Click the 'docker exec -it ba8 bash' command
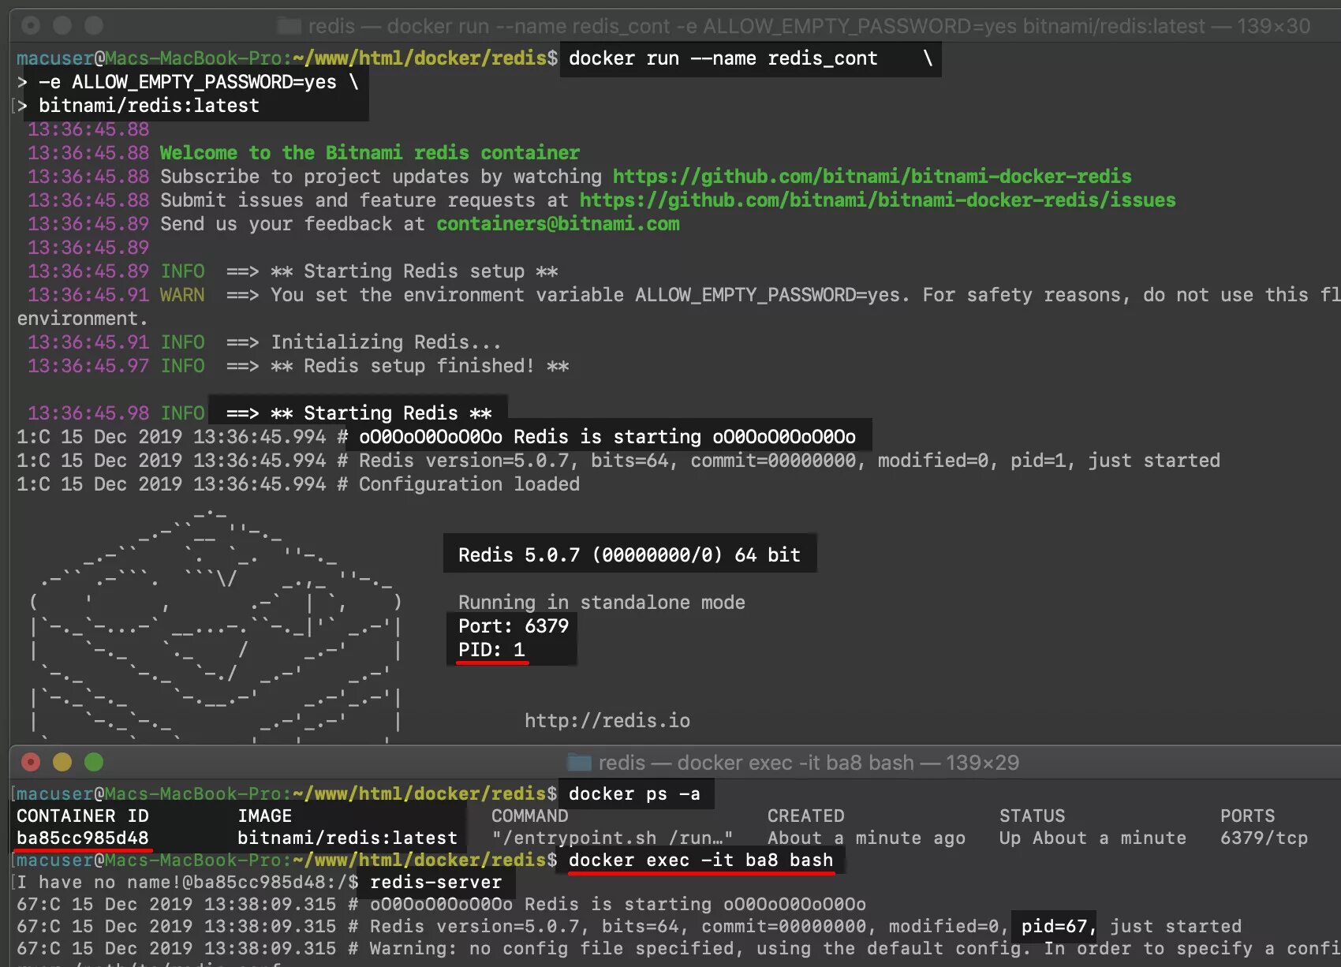This screenshot has width=1341, height=967. 700,860
